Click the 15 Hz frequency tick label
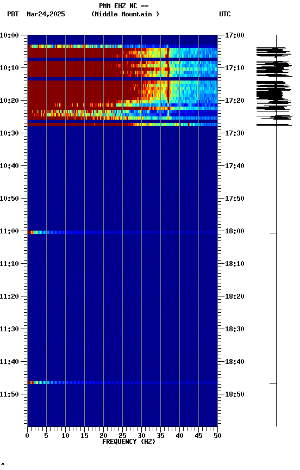300x470 pixels. coord(84,436)
